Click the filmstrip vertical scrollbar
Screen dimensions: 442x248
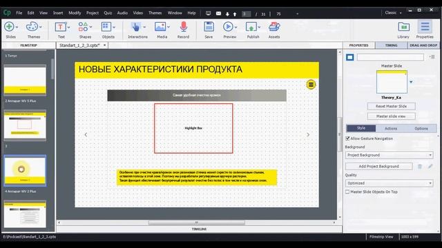pyautogui.click(x=52, y=69)
